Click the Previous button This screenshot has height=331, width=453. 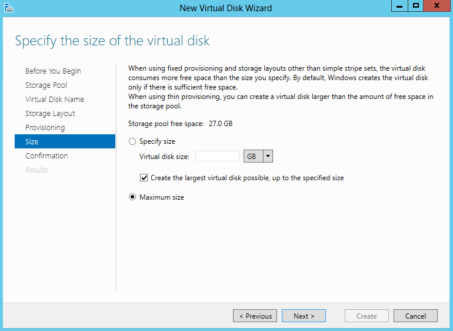[x=255, y=316]
